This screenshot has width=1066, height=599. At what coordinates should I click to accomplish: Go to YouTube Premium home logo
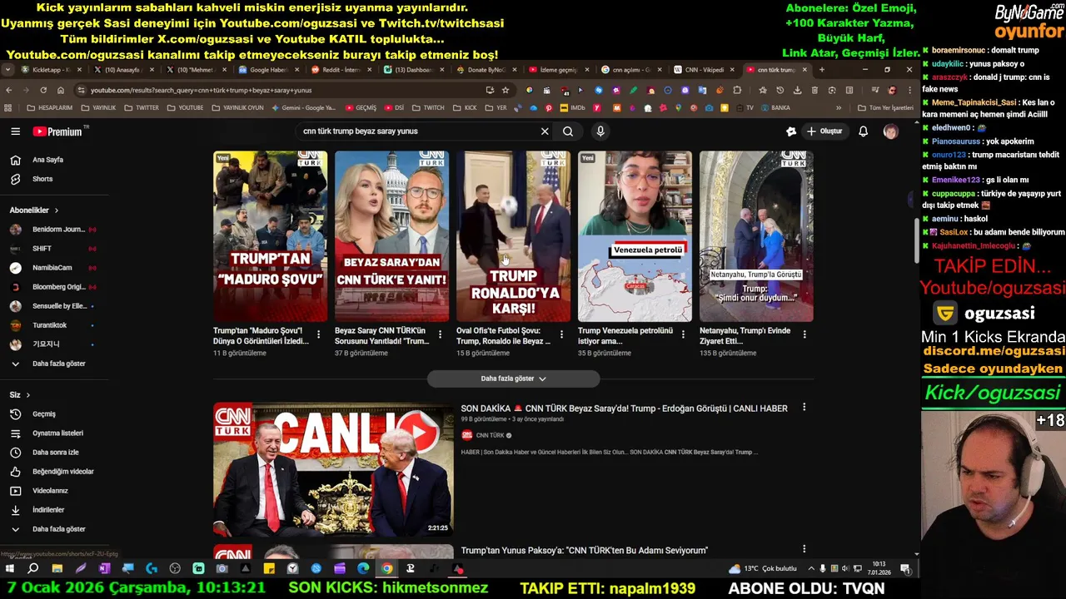tap(58, 131)
